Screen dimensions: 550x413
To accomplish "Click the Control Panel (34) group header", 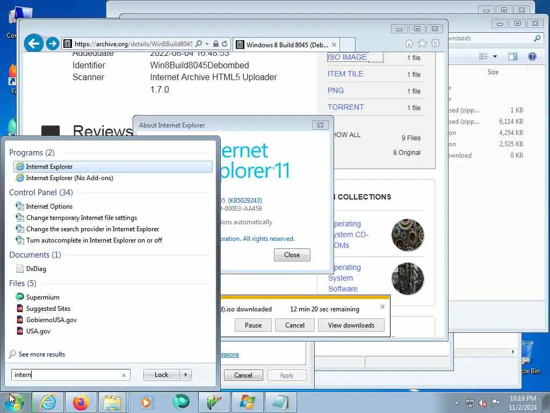I will [41, 193].
